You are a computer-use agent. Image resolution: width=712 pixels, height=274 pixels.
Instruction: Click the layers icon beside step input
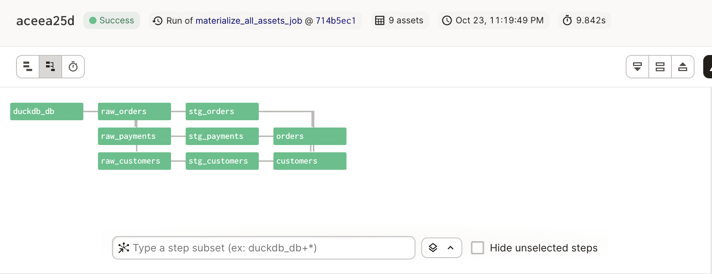pyautogui.click(x=433, y=248)
